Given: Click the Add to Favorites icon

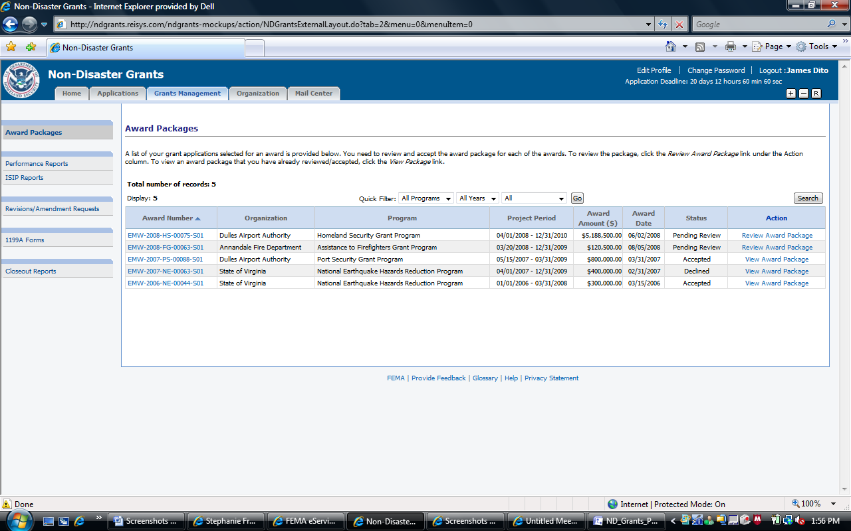Looking at the screenshot, I should tap(31, 47).
